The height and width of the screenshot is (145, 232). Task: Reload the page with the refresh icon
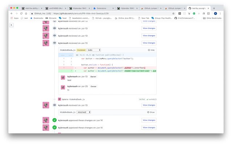point(21,13)
